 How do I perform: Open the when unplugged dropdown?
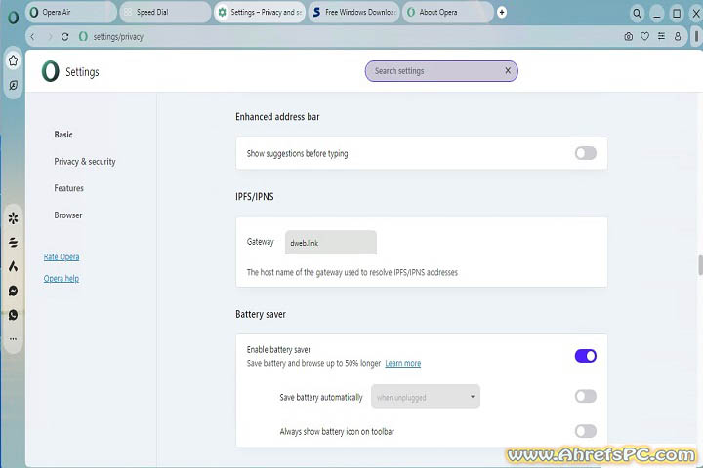[x=426, y=397]
